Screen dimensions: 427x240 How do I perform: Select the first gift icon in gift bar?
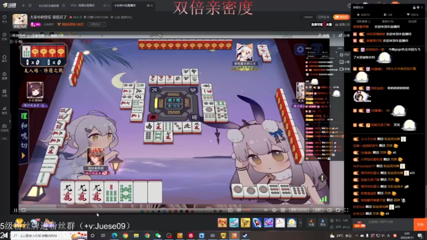tap(222, 222)
